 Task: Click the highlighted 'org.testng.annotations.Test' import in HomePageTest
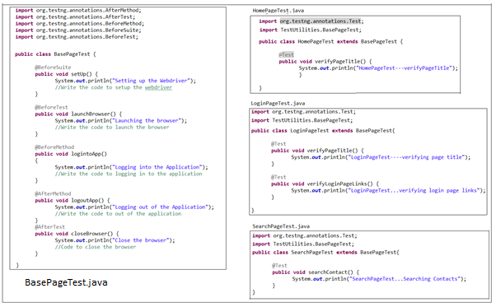point(321,21)
